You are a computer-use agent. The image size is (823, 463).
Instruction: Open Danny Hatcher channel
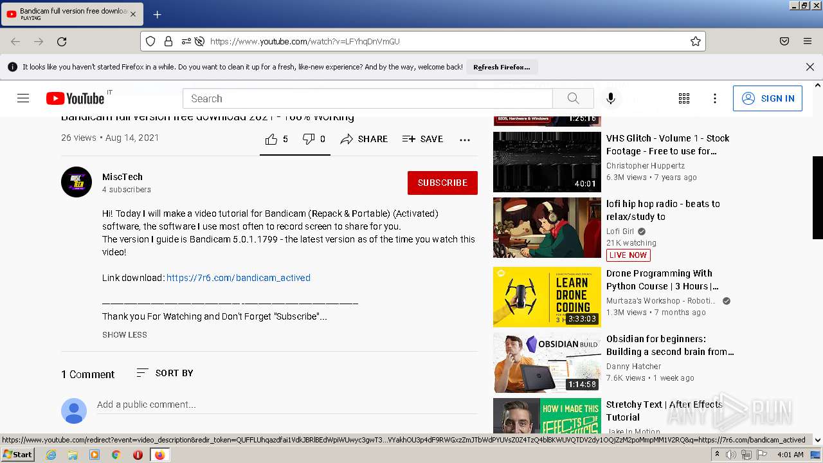[x=633, y=367]
